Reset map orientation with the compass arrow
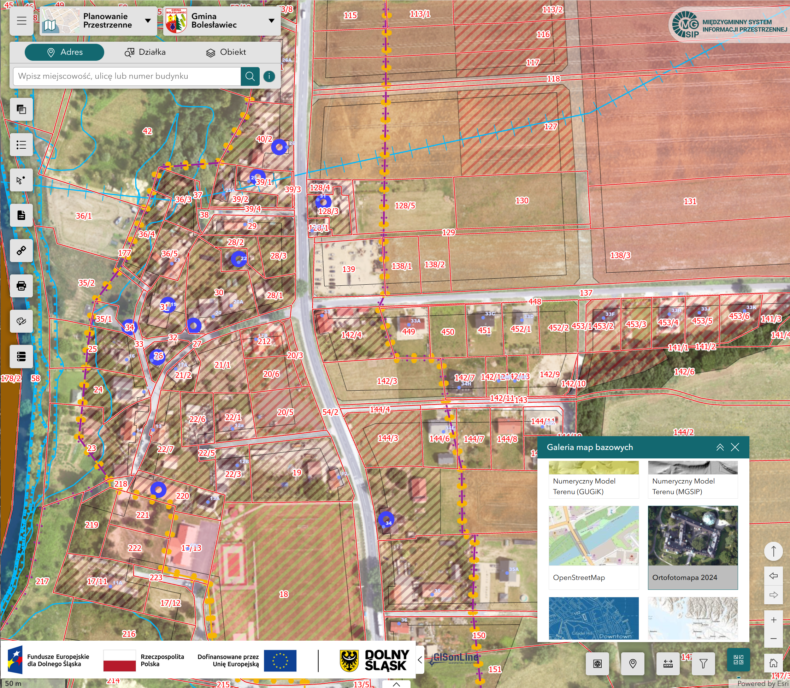Screen dimensions: 790x688 [x=773, y=551]
